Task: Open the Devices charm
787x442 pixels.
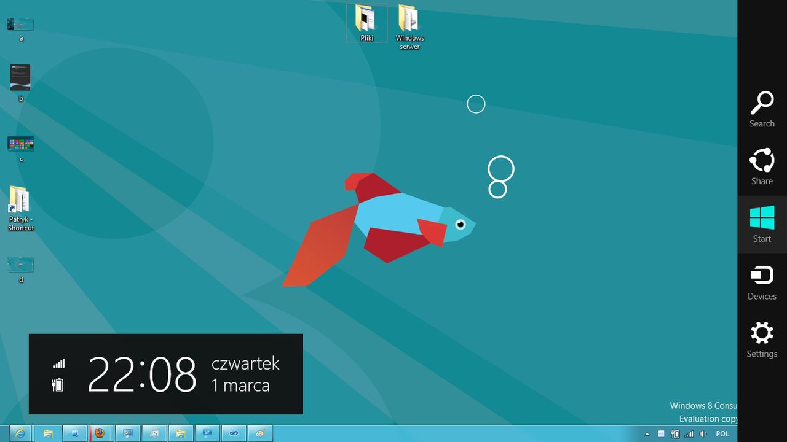Action: [x=762, y=282]
